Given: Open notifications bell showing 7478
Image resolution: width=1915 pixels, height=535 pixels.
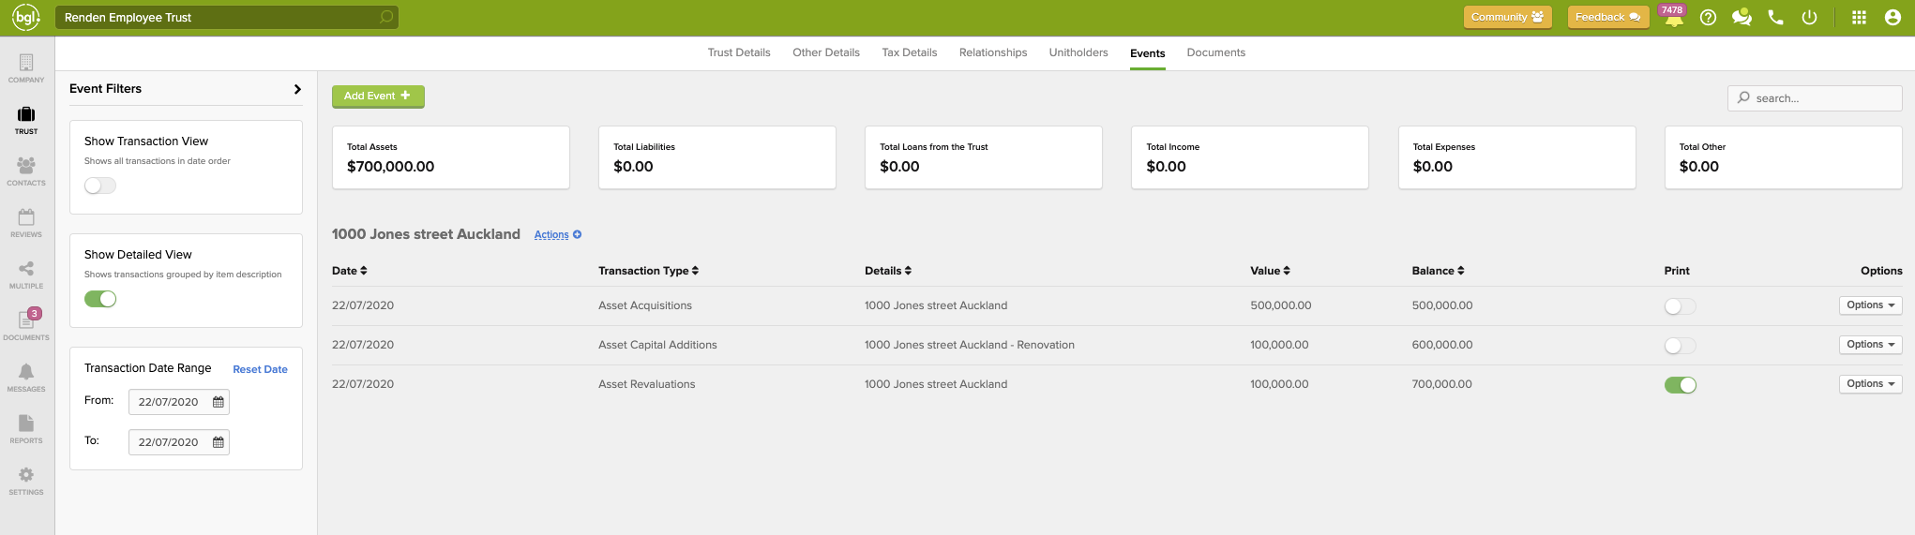Looking at the screenshot, I should [1674, 18].
